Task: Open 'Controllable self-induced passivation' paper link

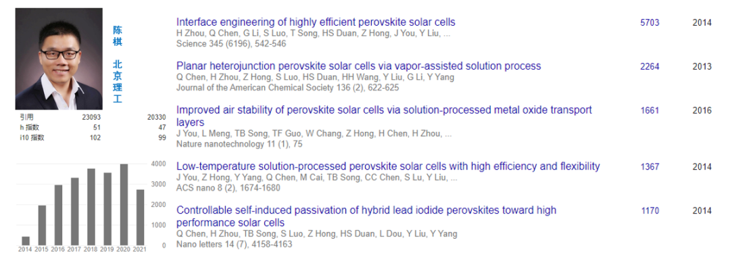Action: coord(366,216)
